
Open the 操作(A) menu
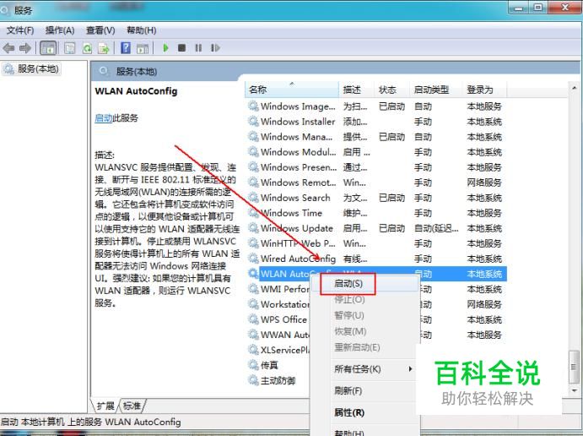coord(60,30)
